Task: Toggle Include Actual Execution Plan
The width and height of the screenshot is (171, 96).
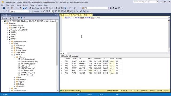Action: (56, 11)
